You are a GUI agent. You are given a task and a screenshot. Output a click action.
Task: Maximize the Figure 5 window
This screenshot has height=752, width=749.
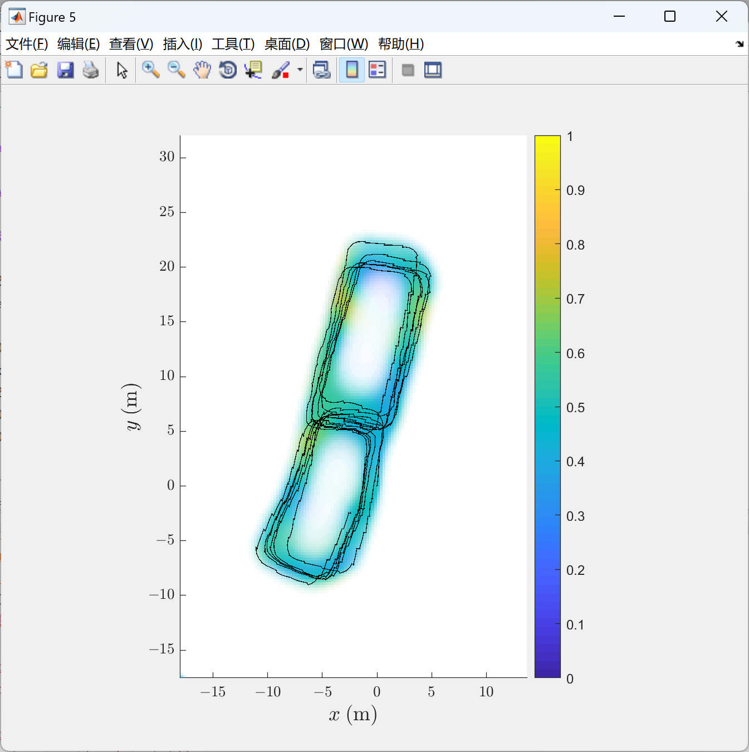[670, 16]
